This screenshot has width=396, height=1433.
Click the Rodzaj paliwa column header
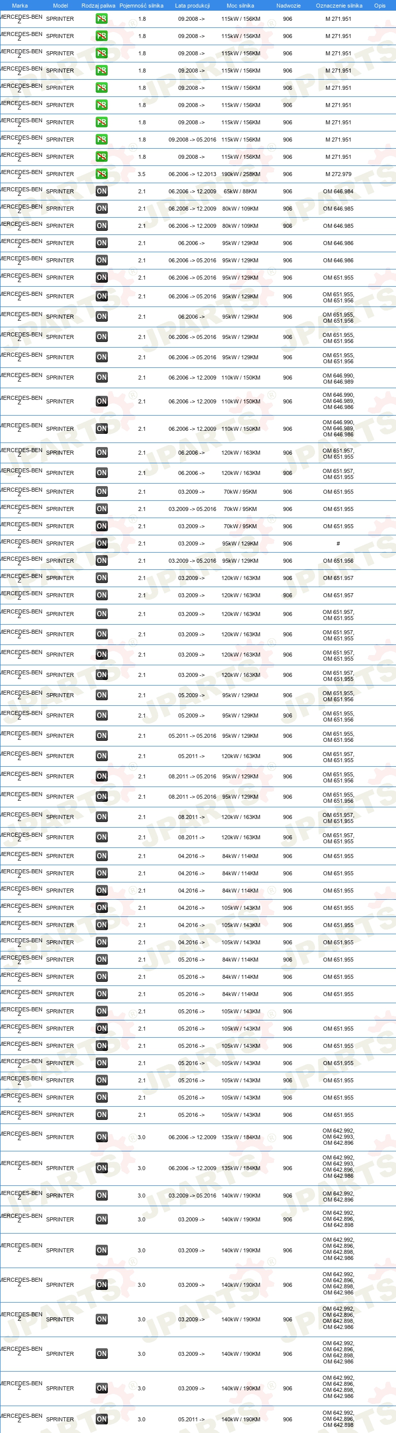coord(98,6)
